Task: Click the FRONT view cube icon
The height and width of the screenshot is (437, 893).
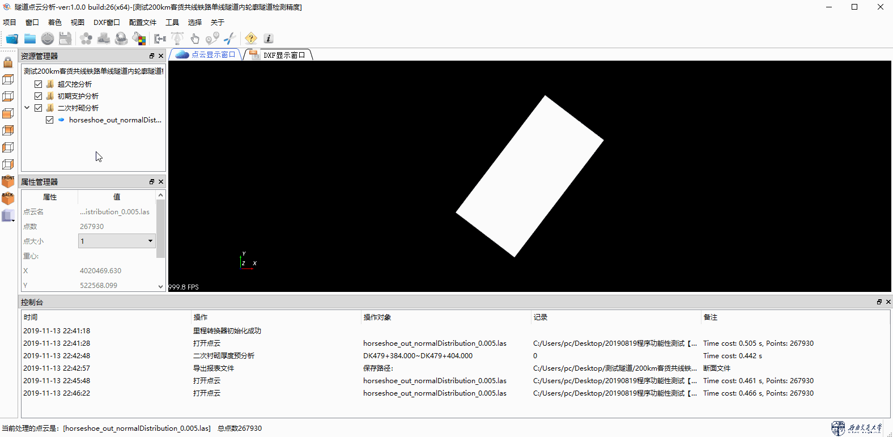Action: point(8,181)
